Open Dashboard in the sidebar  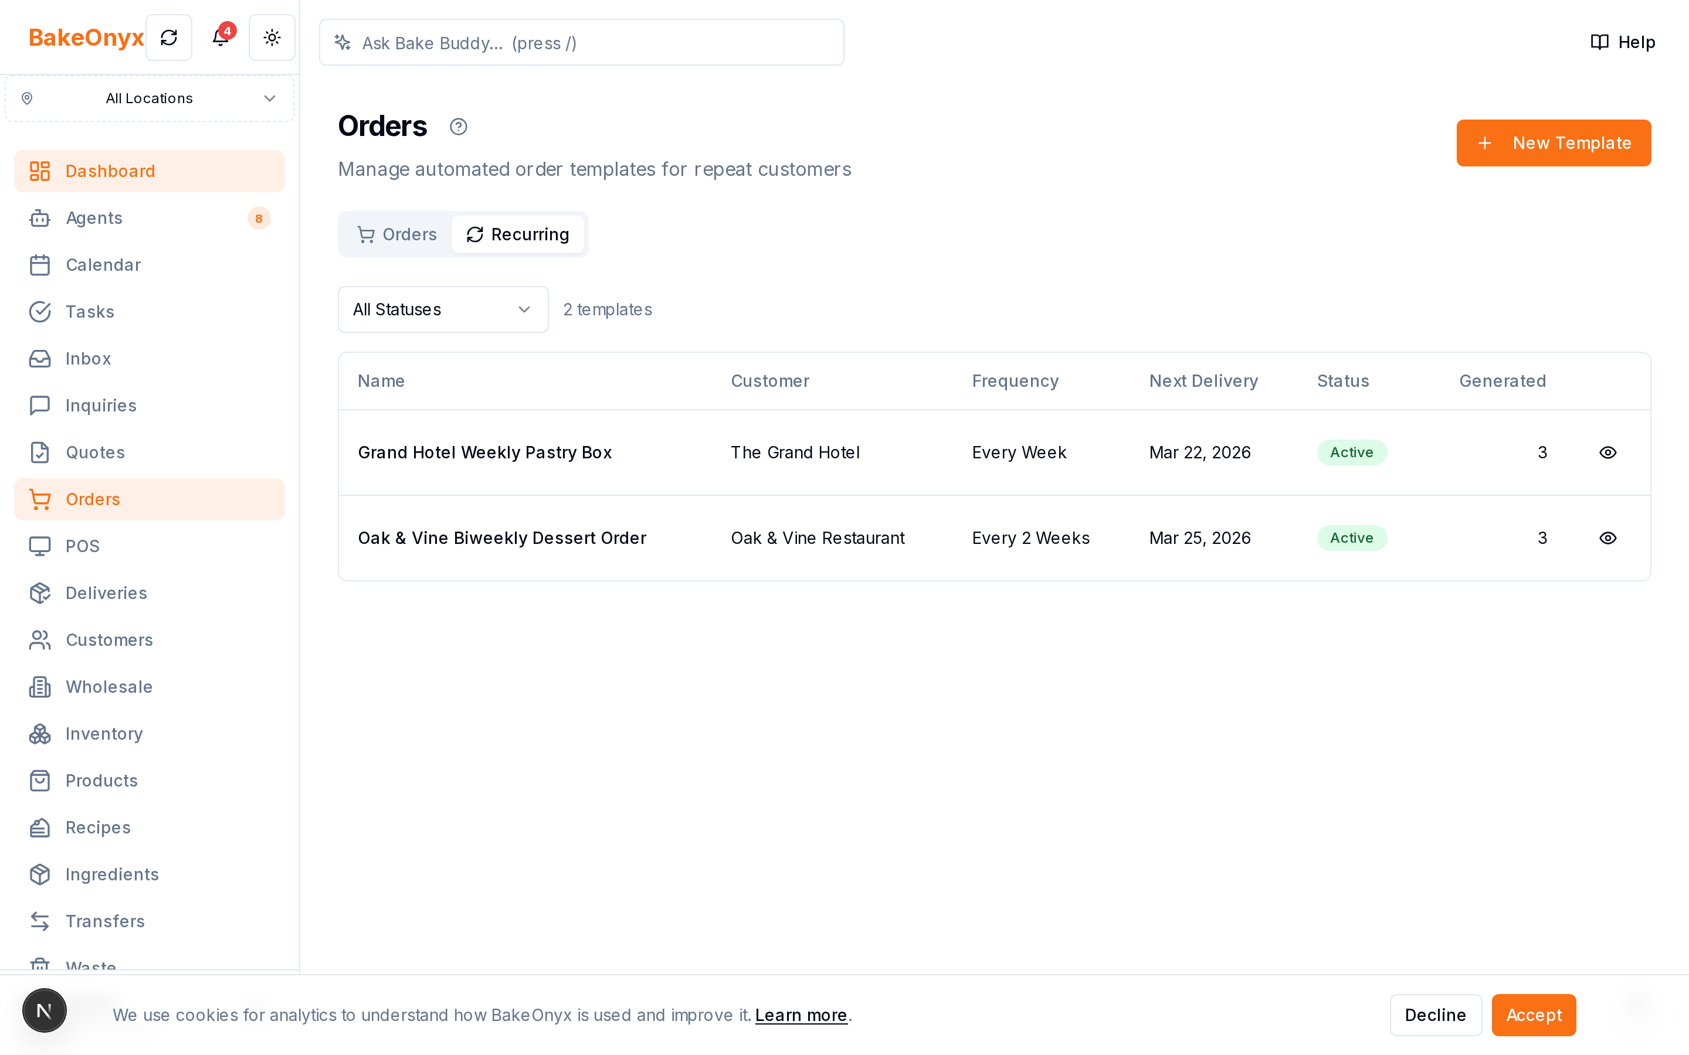point(150,171)
